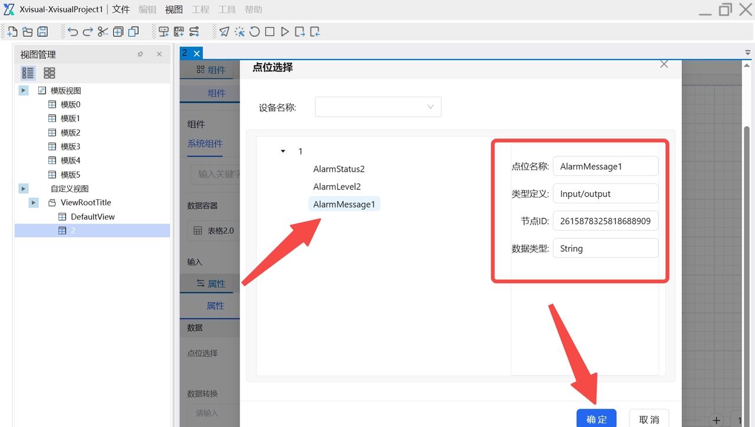This screenshot has height=427, width=755.
Task: Click the copy icon with plus sign
Action: coord(118,32)
